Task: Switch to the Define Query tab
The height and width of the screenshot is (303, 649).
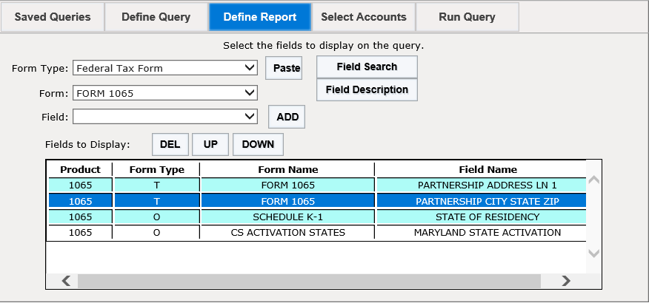Action: click(x=156, y=17)
